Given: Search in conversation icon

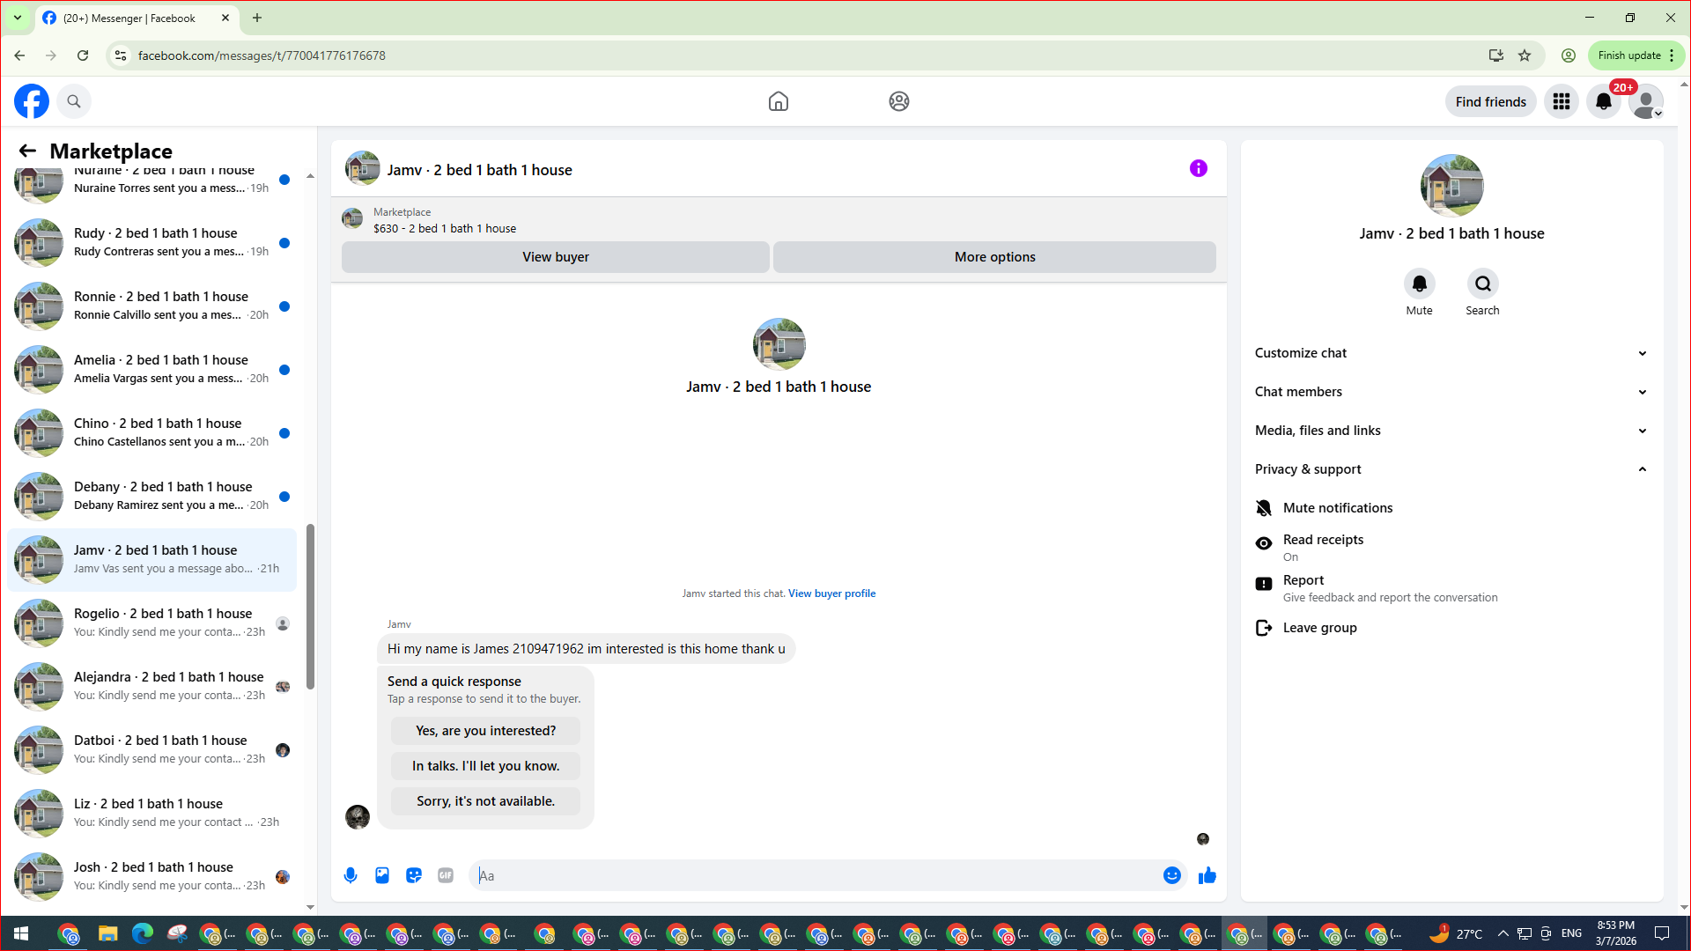Looking at the screenshot, I should point(1483,284).
